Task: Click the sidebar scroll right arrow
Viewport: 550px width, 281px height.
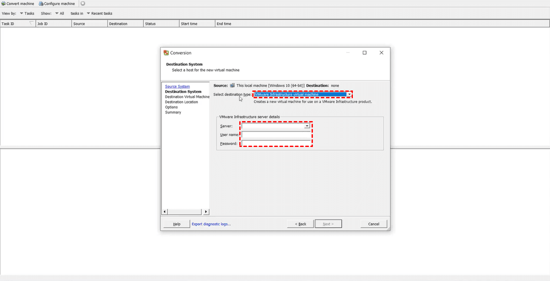Action: [x=206, y=212]
